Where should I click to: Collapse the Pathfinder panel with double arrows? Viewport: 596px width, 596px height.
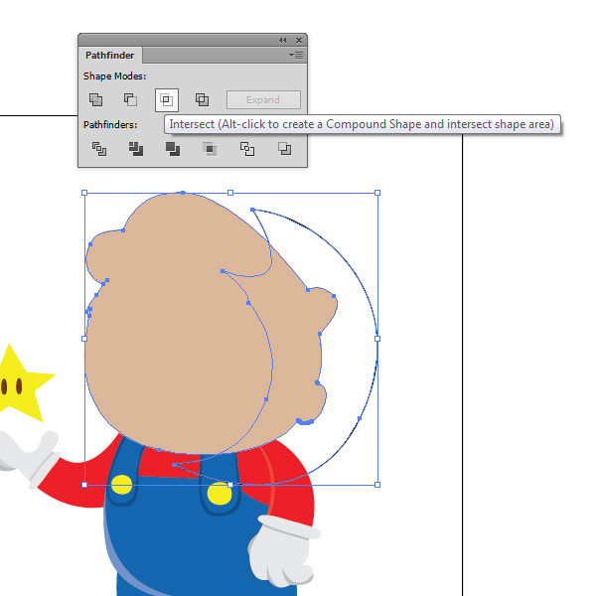point(282,41)
